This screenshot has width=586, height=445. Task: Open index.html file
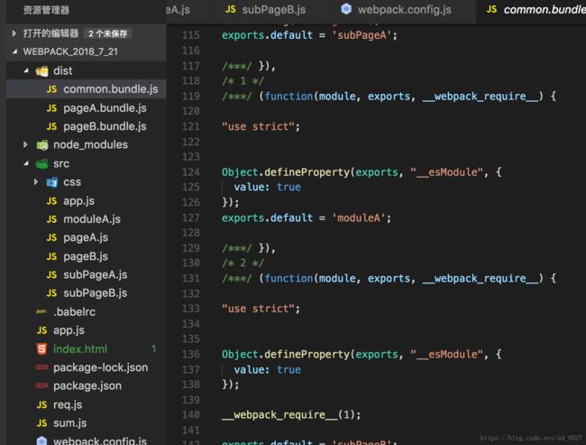80,349
